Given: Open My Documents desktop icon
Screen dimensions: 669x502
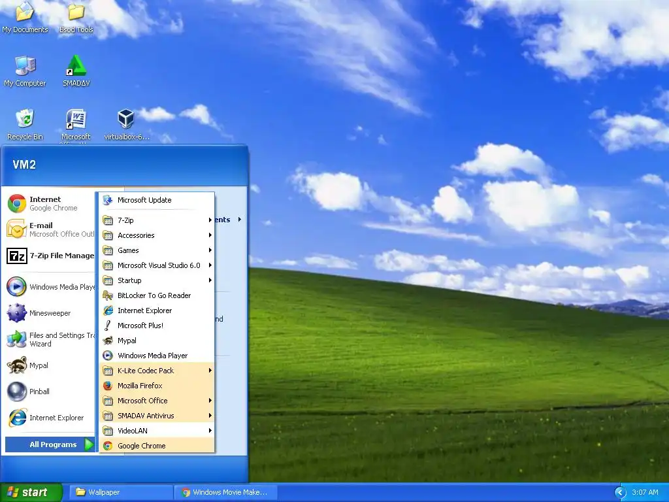Looking at the screenshot, I should click(x=25, y=17).
